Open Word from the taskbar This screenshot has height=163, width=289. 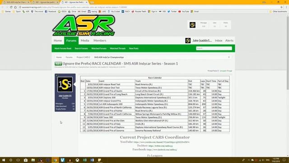click(92, 160)
